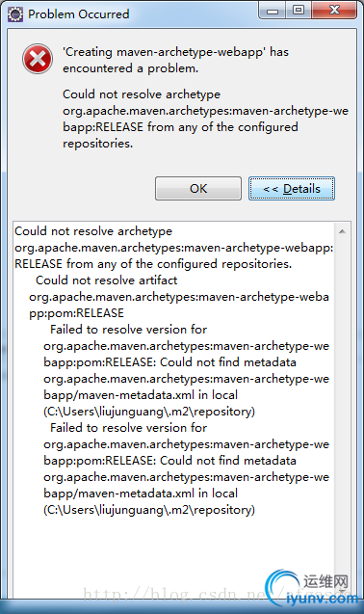Close the Problem Occurred dialog
364x614 pixels.
334,11
